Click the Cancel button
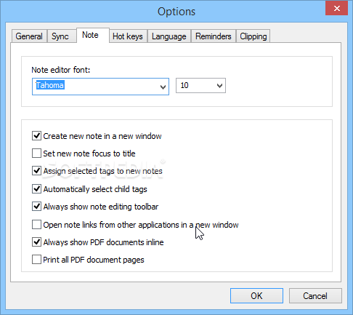This screenshot has height=315, width=353. pos(315,296)
